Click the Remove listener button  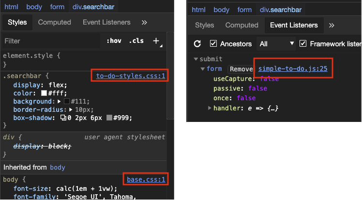coord(241,69)
